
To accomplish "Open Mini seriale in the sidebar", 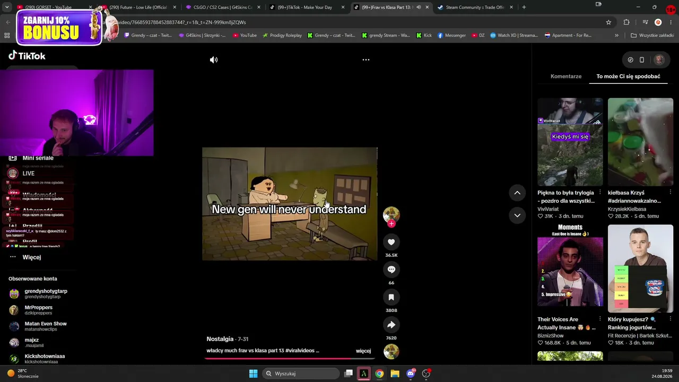I will click(31, 158).
